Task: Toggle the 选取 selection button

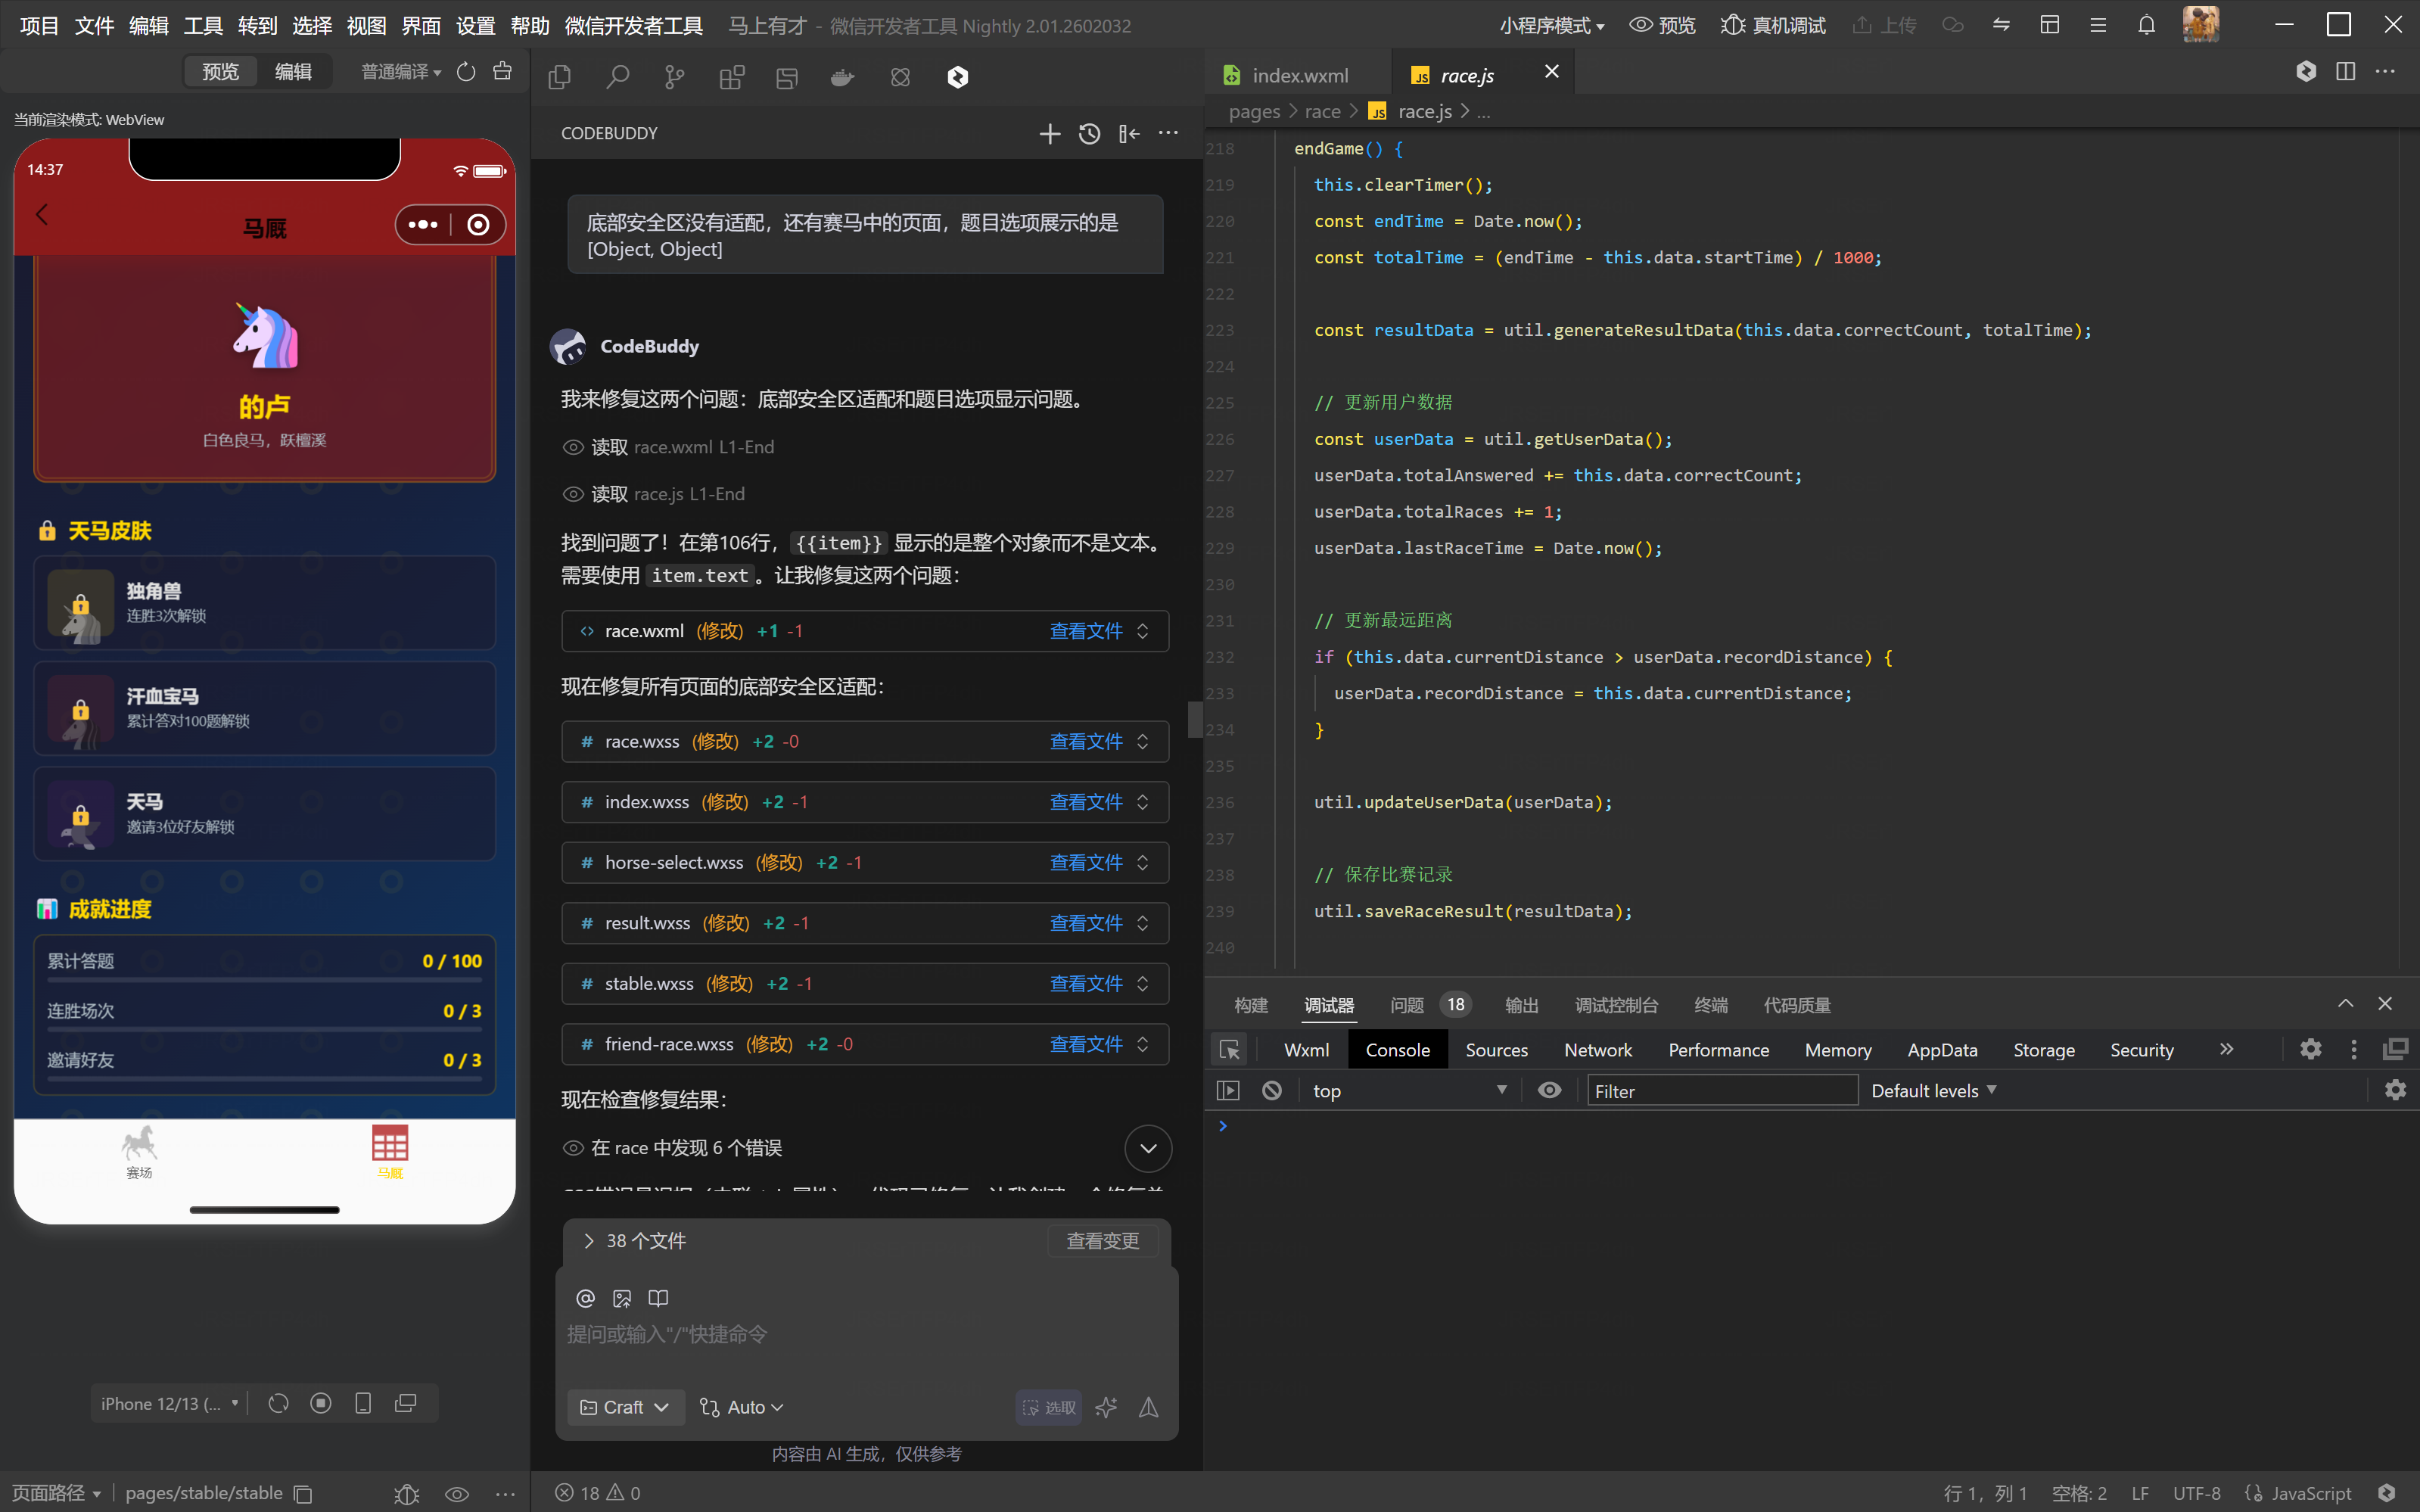Action: coord(1049,1407)
